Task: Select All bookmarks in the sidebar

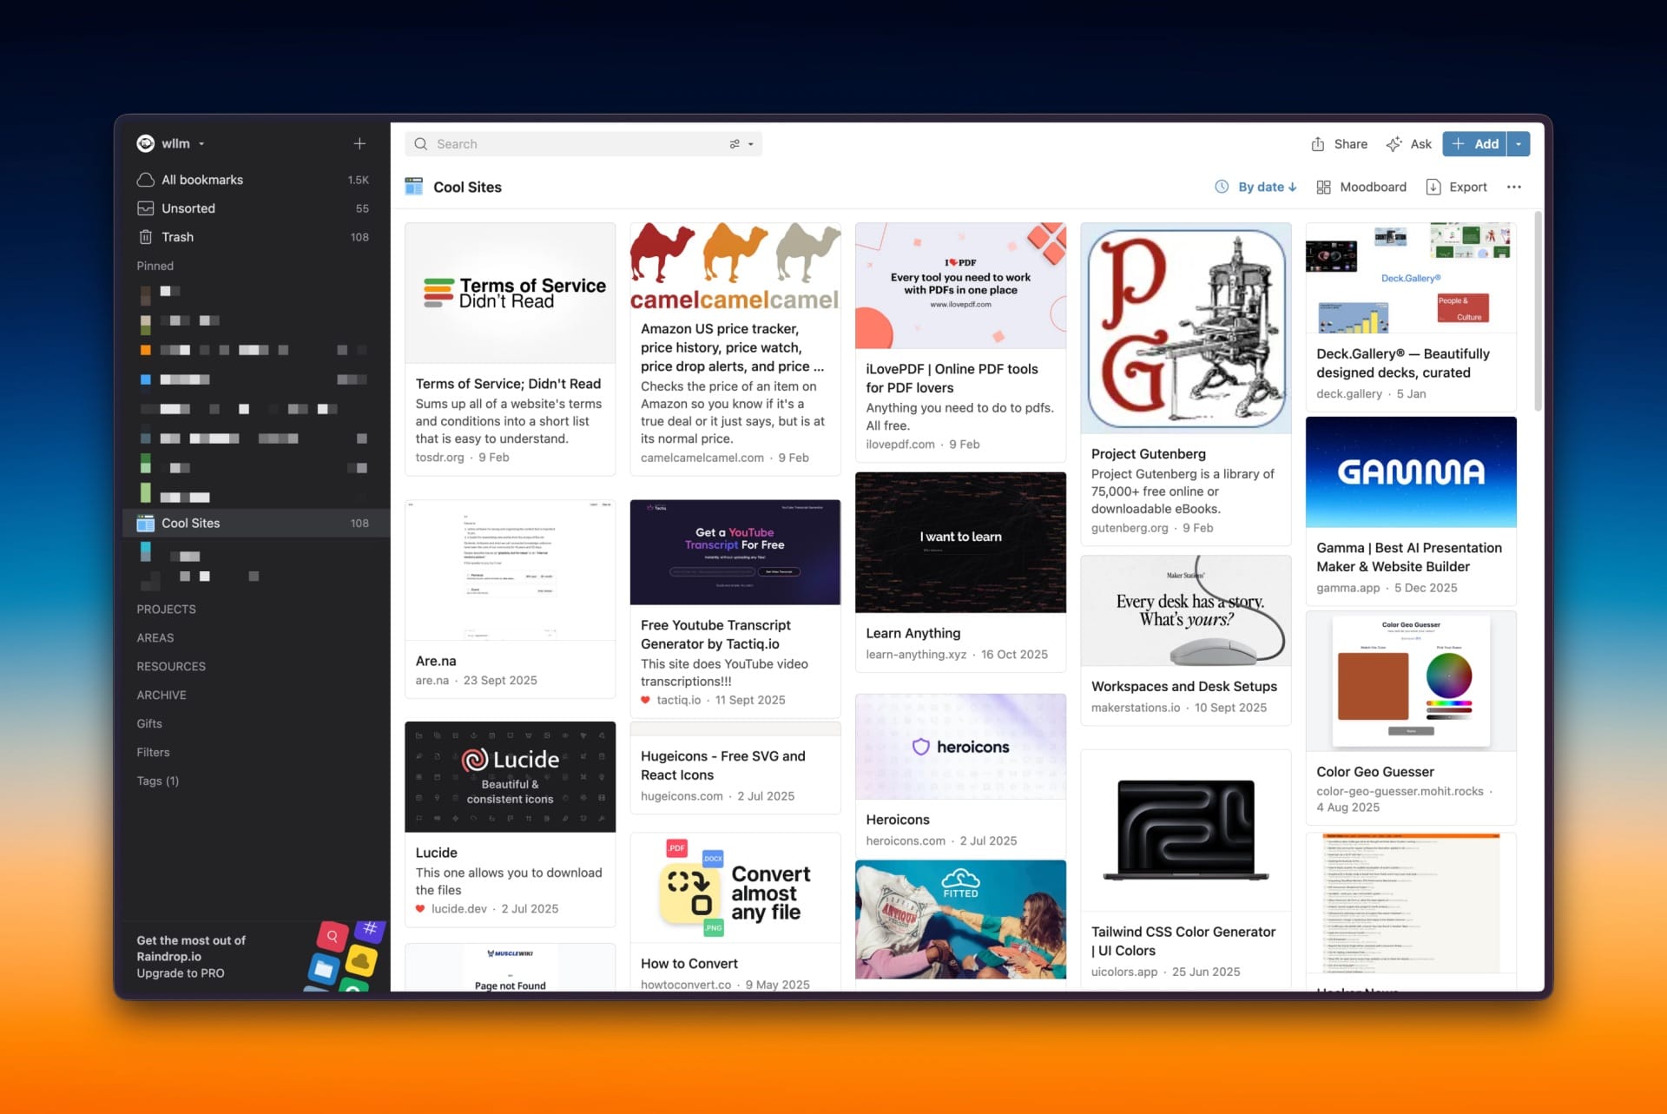Action: click(x=201, y=180)
